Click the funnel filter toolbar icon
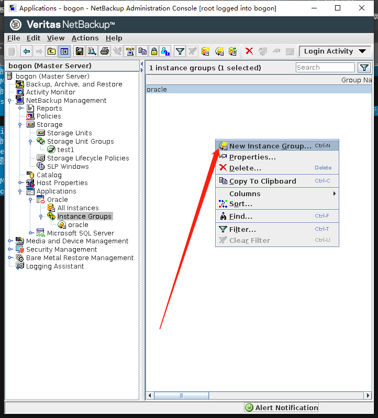Viewport: 378px width, 418px height. coord(180,51)
